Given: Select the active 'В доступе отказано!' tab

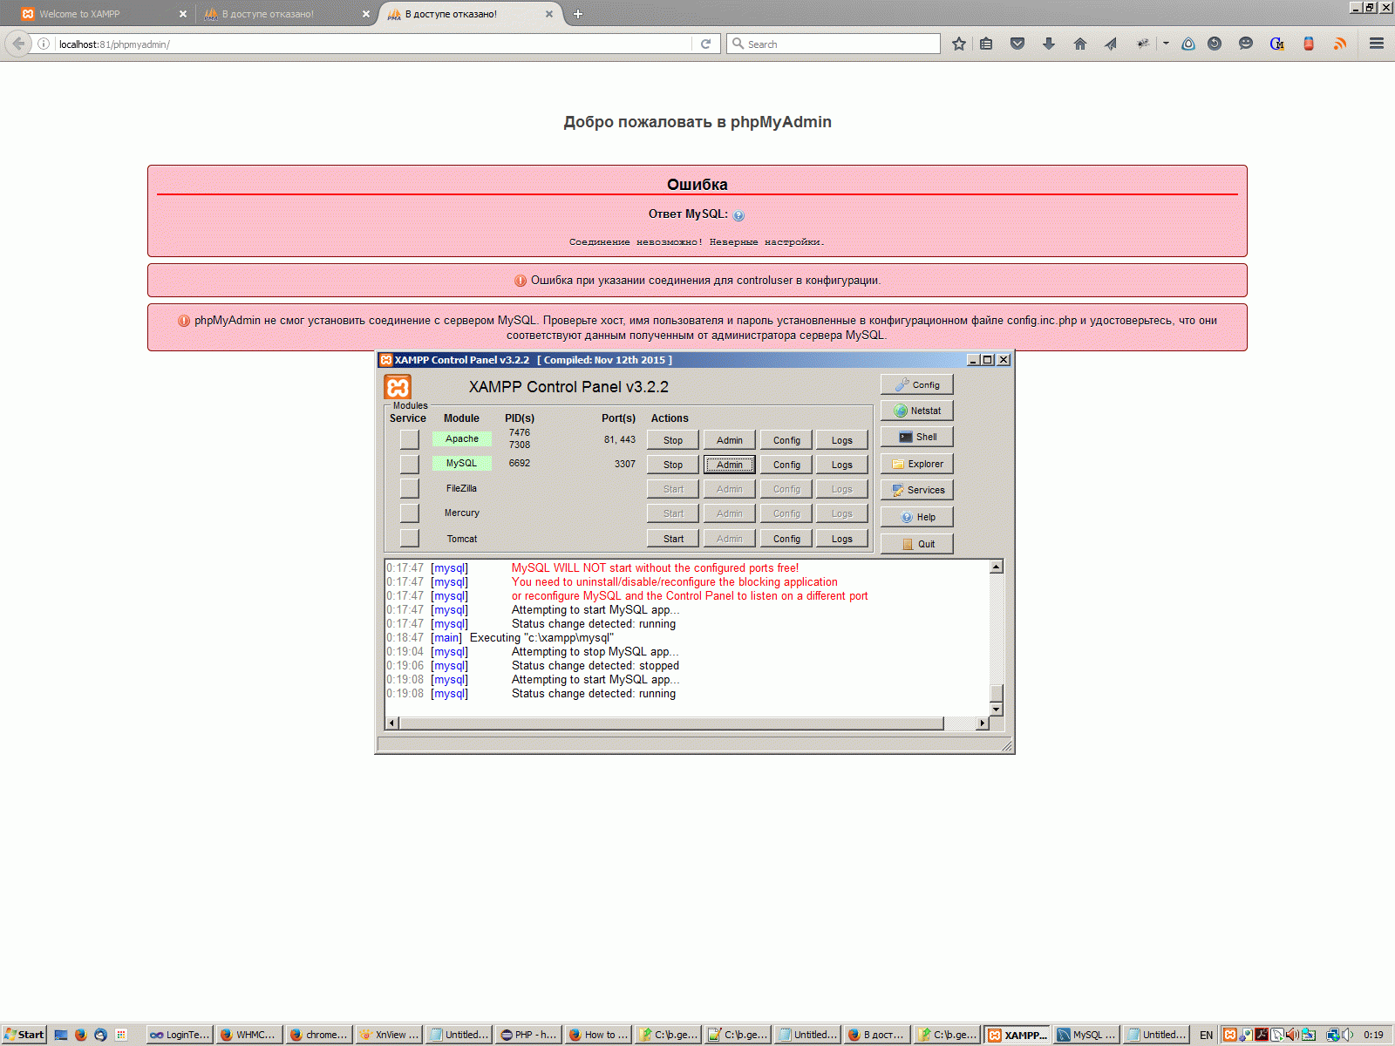Looking at the screenshot, I should 470,14.
